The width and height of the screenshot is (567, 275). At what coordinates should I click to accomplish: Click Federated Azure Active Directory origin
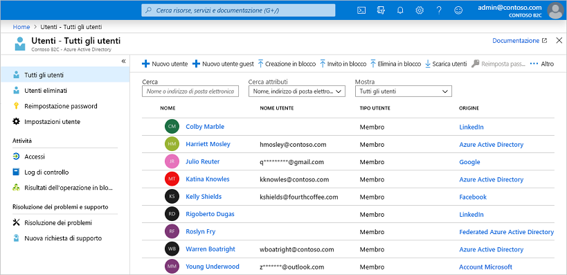(506, 231)
